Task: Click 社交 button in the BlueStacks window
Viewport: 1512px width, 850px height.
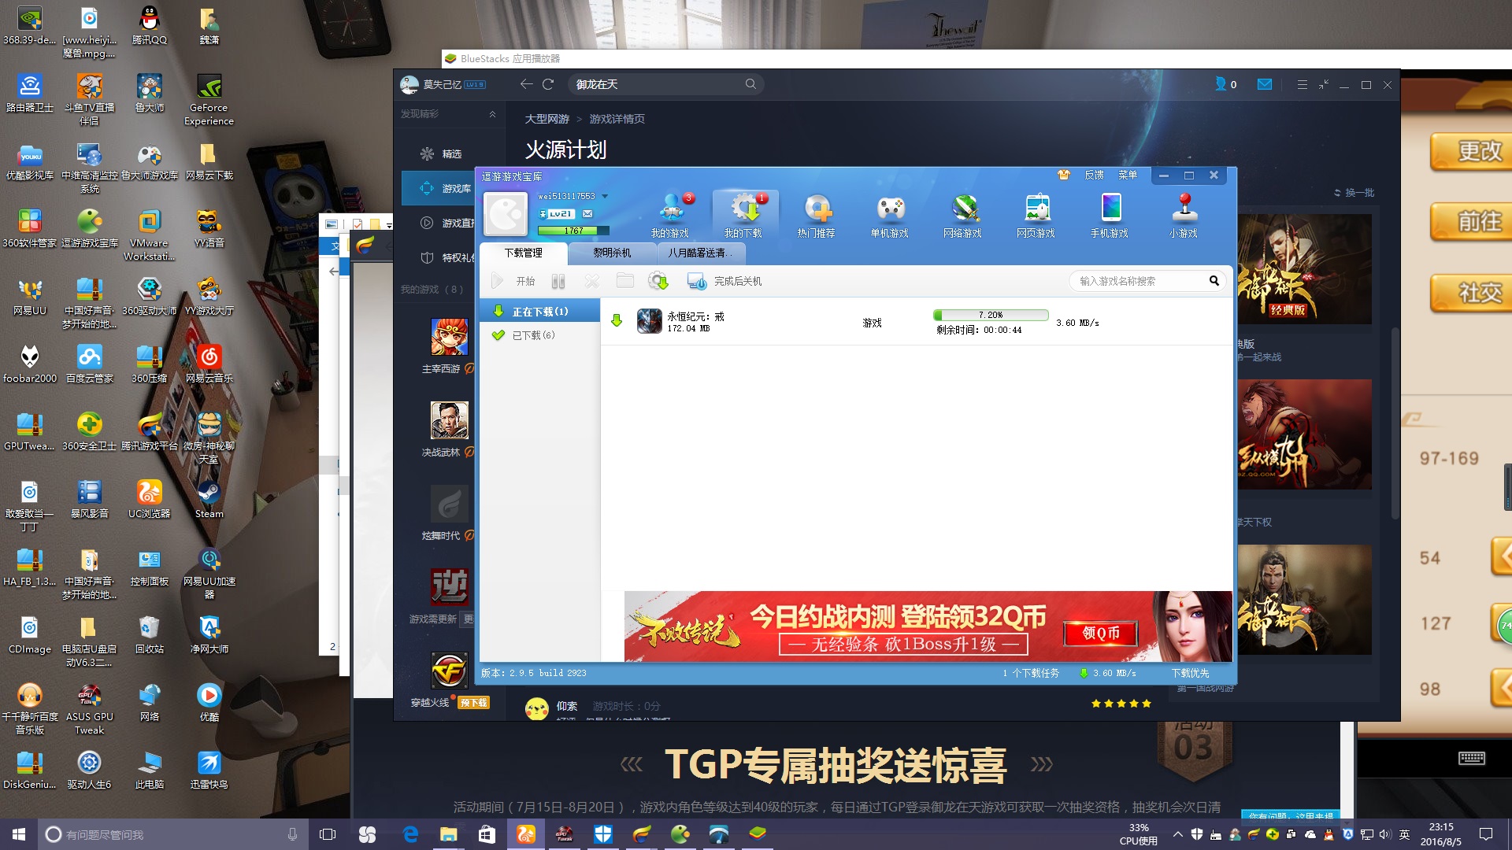Action: (1471, 292)
